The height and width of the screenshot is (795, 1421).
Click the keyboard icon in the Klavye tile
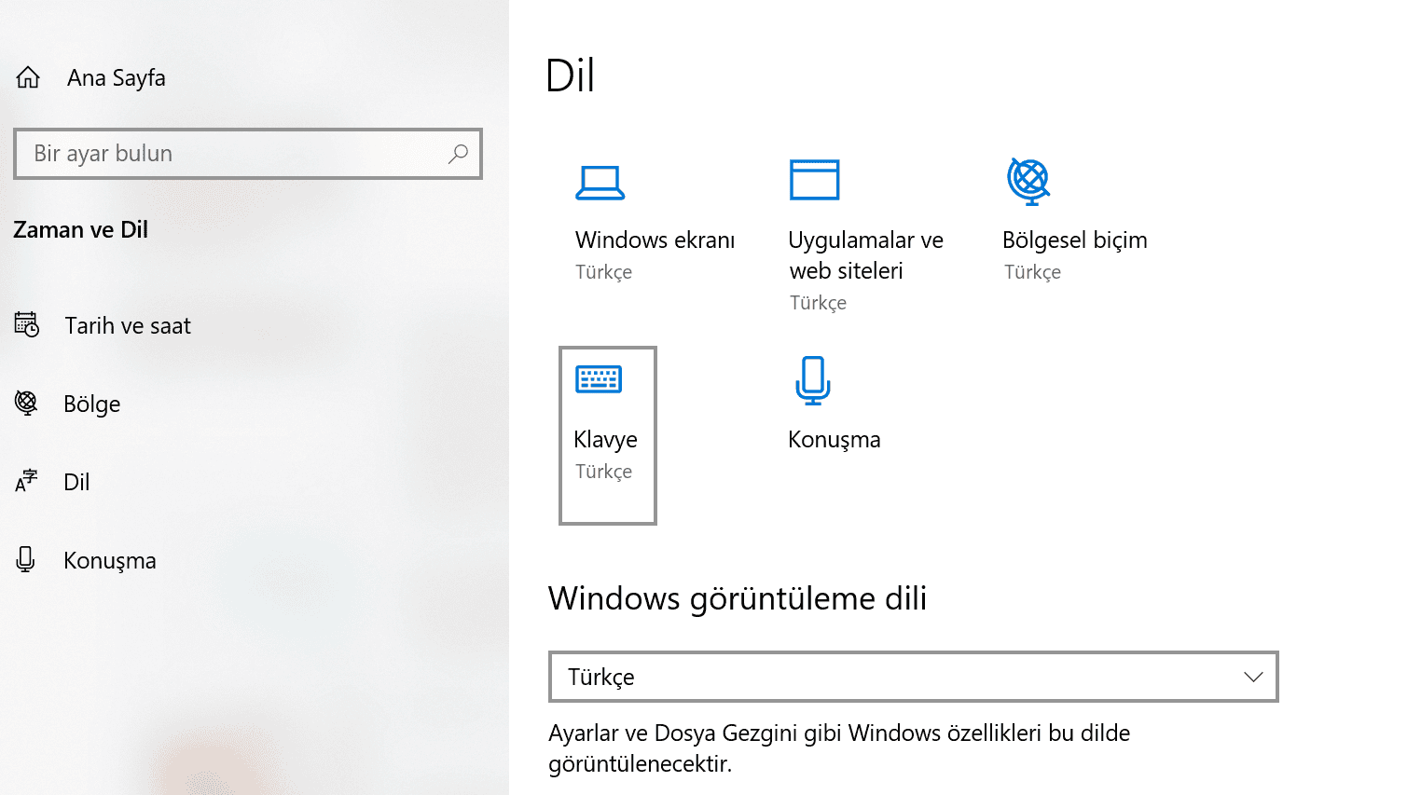point(599,379)
